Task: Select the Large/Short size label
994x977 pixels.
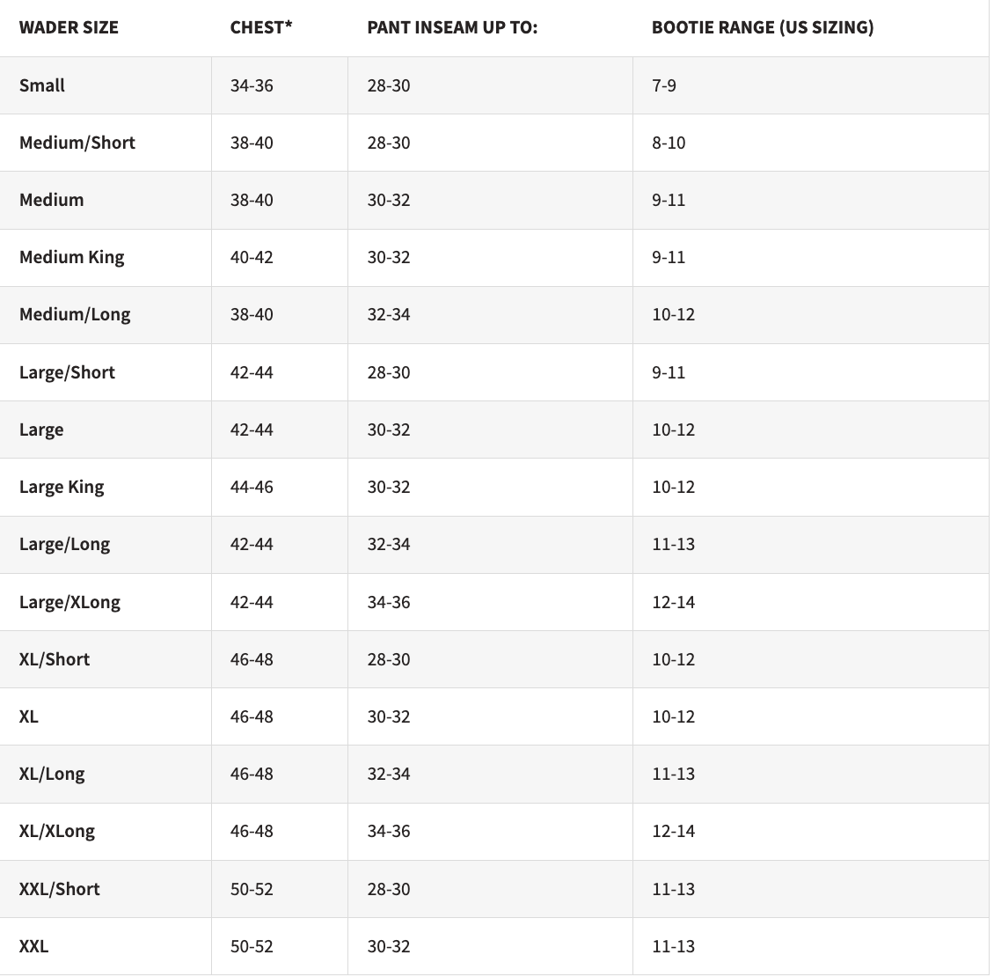Action: coord(67,372)
